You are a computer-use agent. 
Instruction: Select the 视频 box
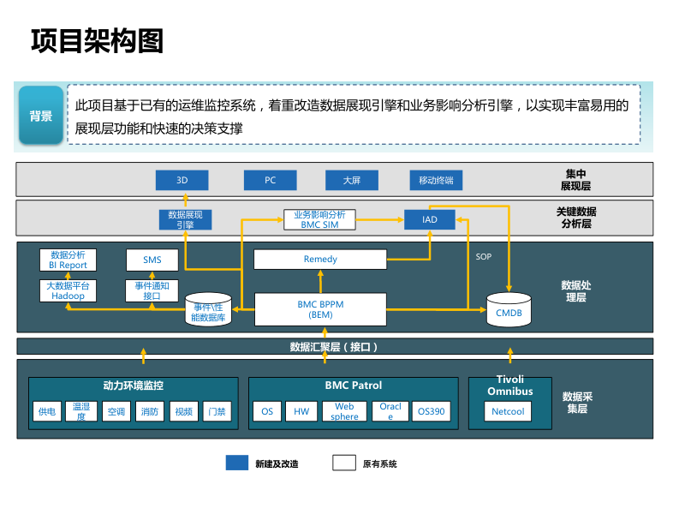tap(184, 411)
